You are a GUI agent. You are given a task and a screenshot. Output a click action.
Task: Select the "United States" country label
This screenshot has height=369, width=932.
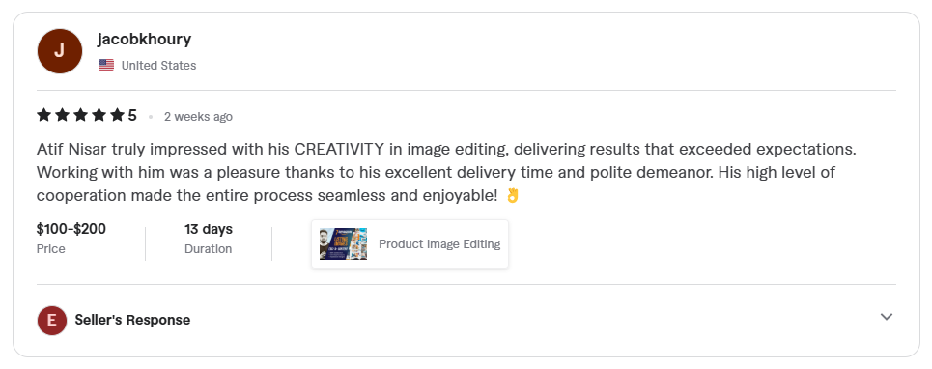tap(158, 66)
